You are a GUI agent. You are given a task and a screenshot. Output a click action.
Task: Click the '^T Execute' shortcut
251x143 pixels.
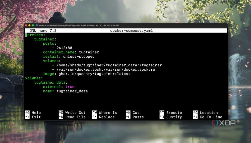171,112
